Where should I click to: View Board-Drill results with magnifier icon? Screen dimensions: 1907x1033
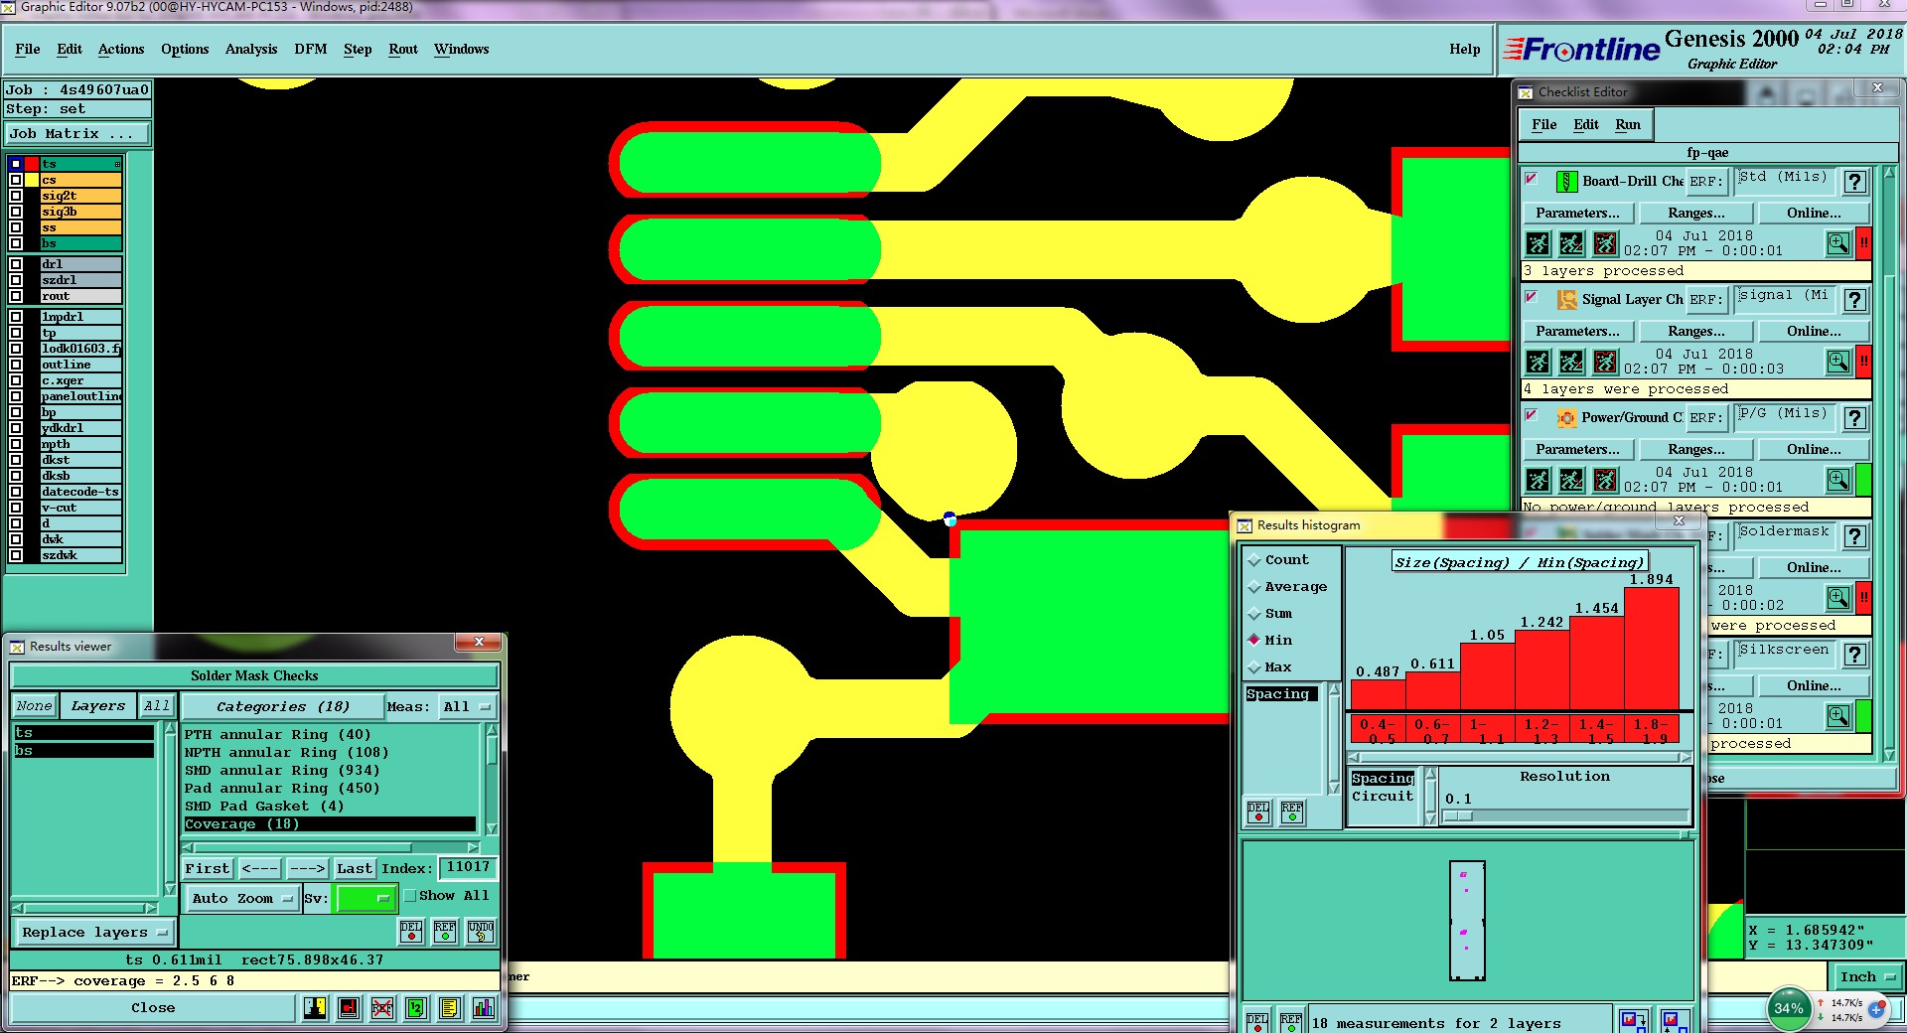[x=1838, y=243]
